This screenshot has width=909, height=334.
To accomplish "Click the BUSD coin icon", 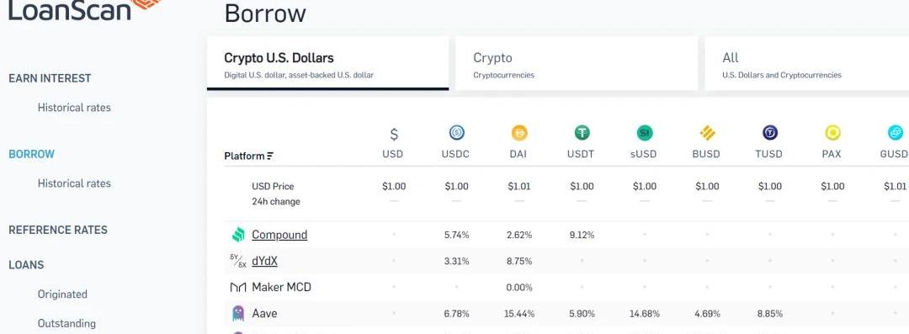I will (707, 134).
